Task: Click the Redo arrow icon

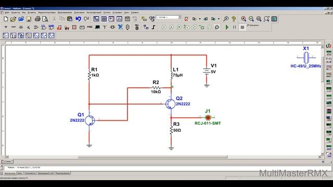Action: (86, 19)
